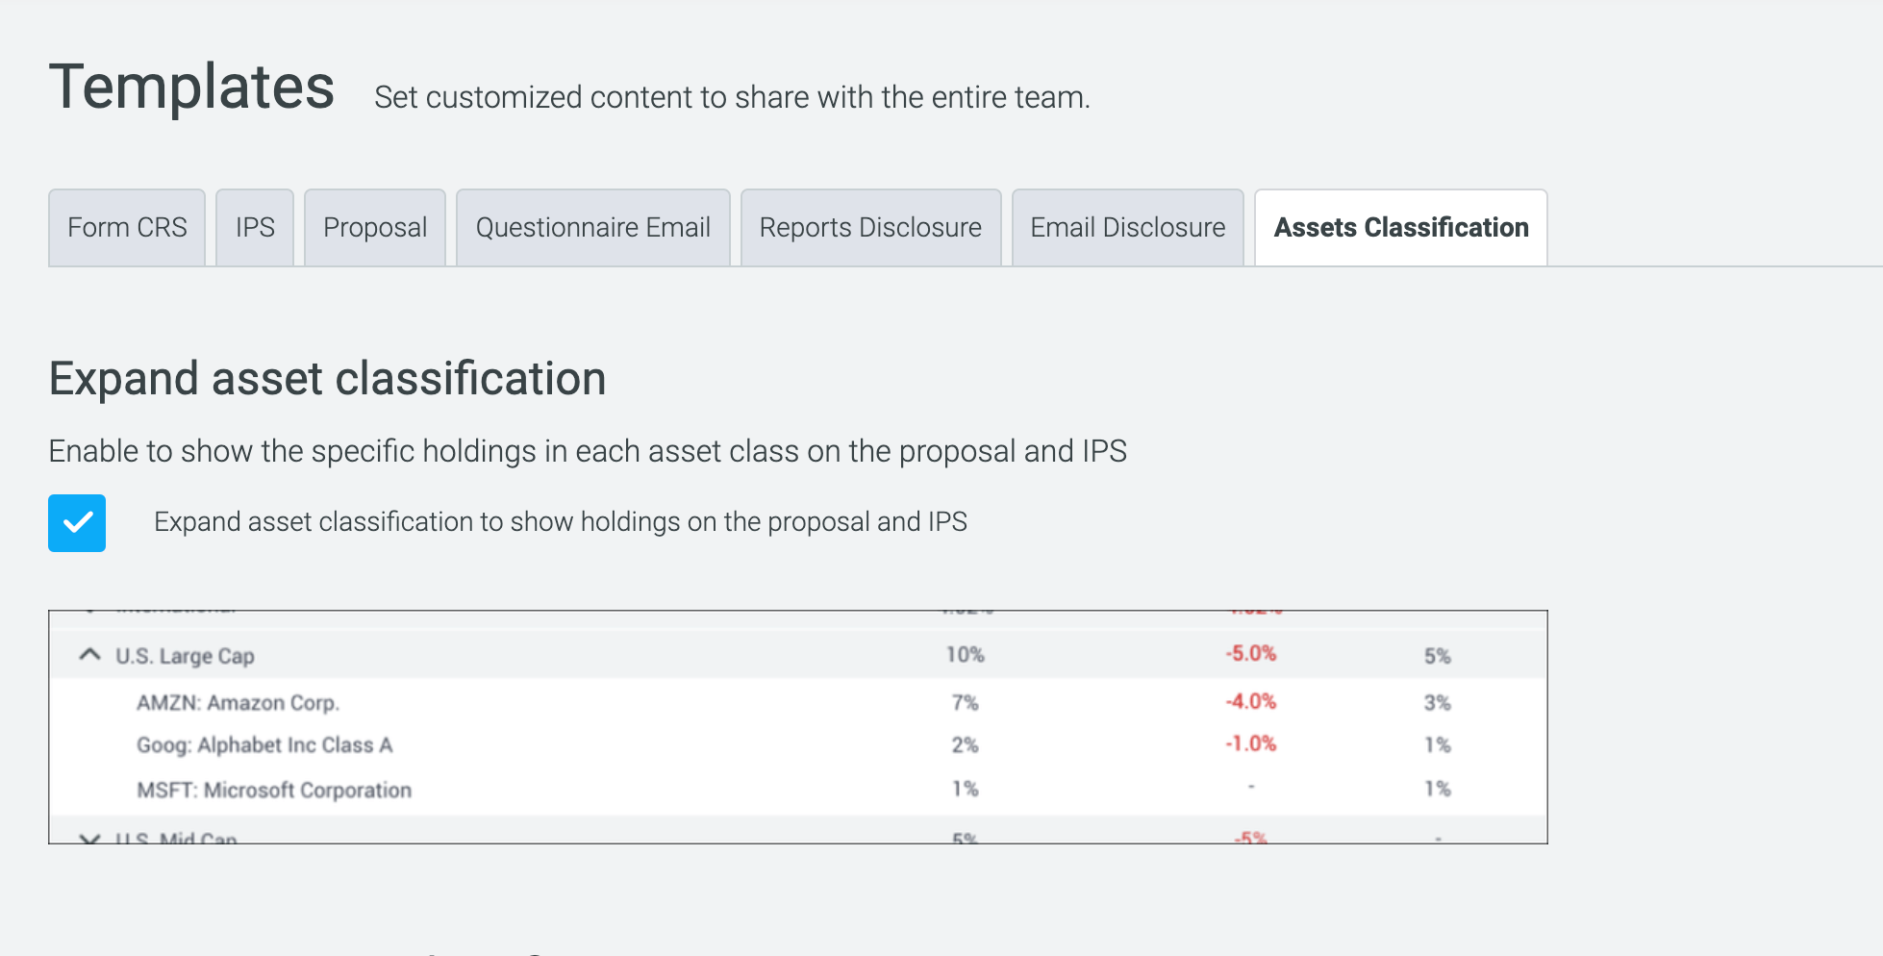1883x956 pixels.
Task: Select the Assets Classification tab
Action: (1401, 227)
